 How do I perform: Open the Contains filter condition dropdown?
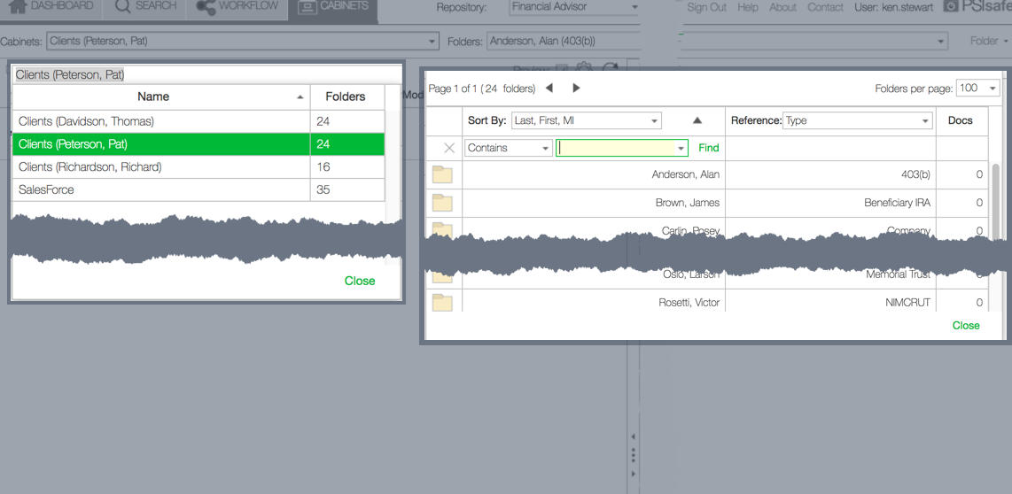coord(509,148)
